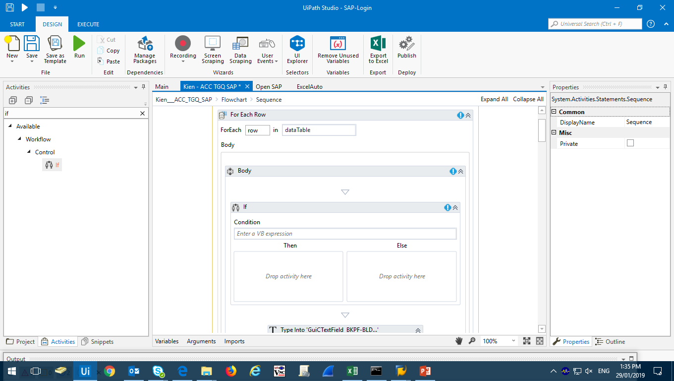674x381 pixels.
Task: Open the Variables panel
Action: (167, 341)
